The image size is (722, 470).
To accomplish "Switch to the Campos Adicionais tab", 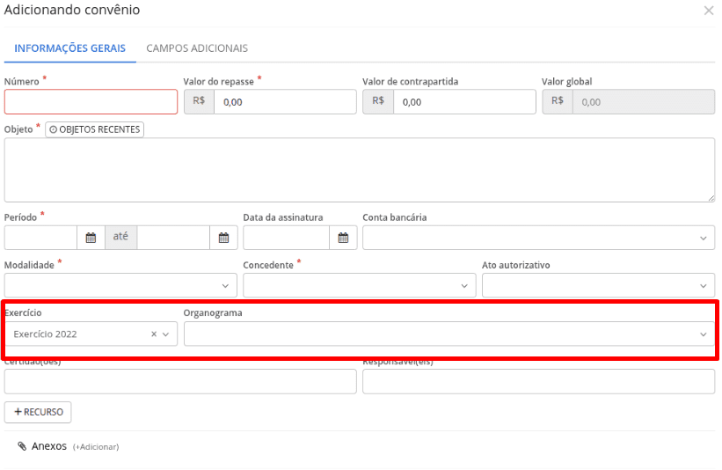I will pyautogui.click(x=197, y=48).
